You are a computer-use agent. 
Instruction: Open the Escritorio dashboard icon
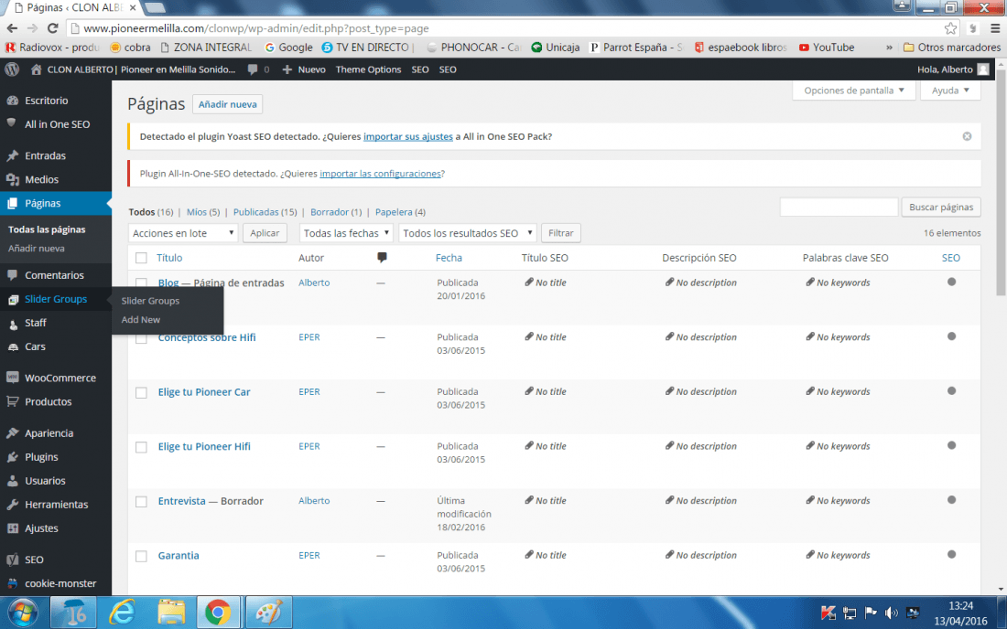coord(13,101)
